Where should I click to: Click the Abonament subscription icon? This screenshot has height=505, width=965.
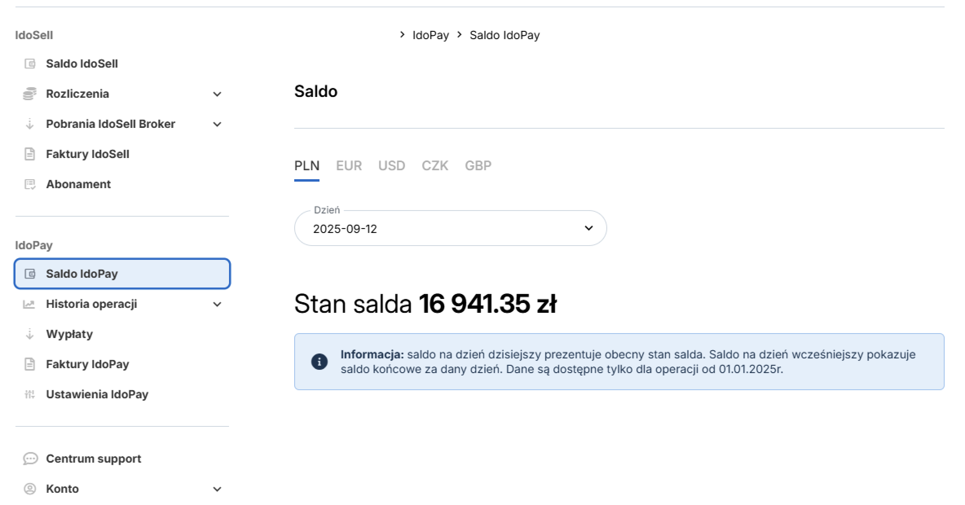(30, 184)
